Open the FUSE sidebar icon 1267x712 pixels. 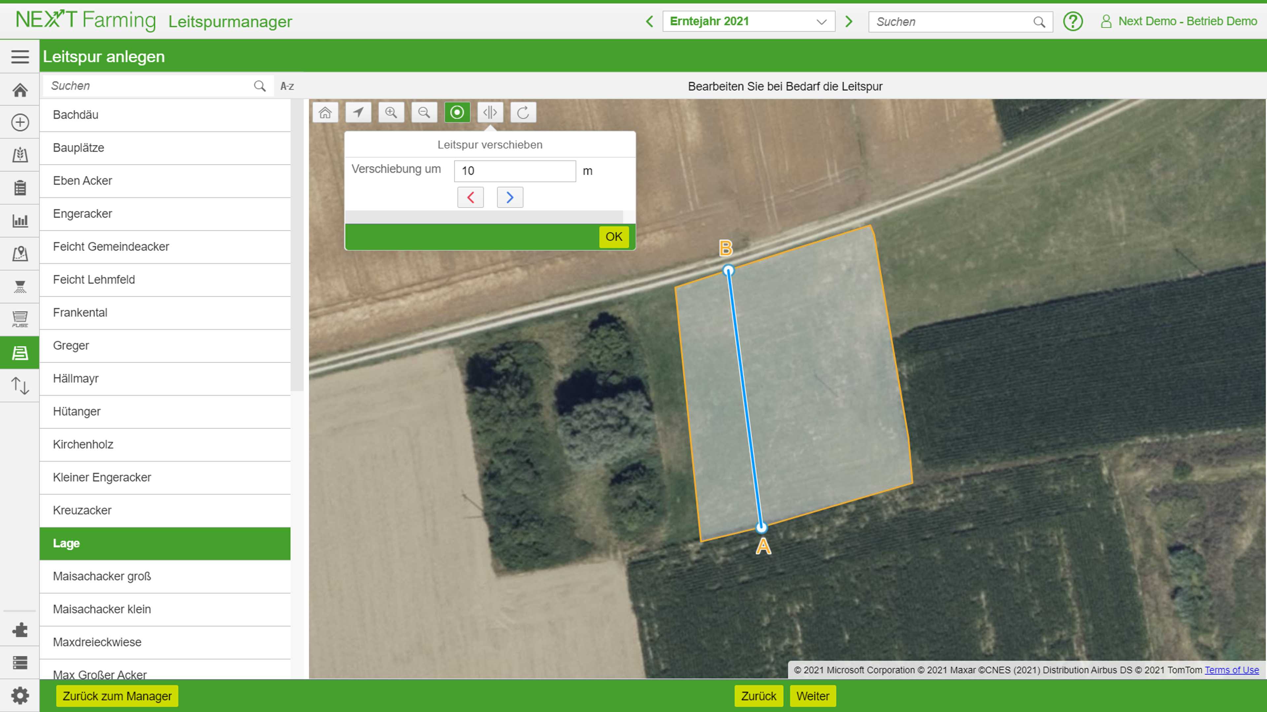(x=20, y=319)
